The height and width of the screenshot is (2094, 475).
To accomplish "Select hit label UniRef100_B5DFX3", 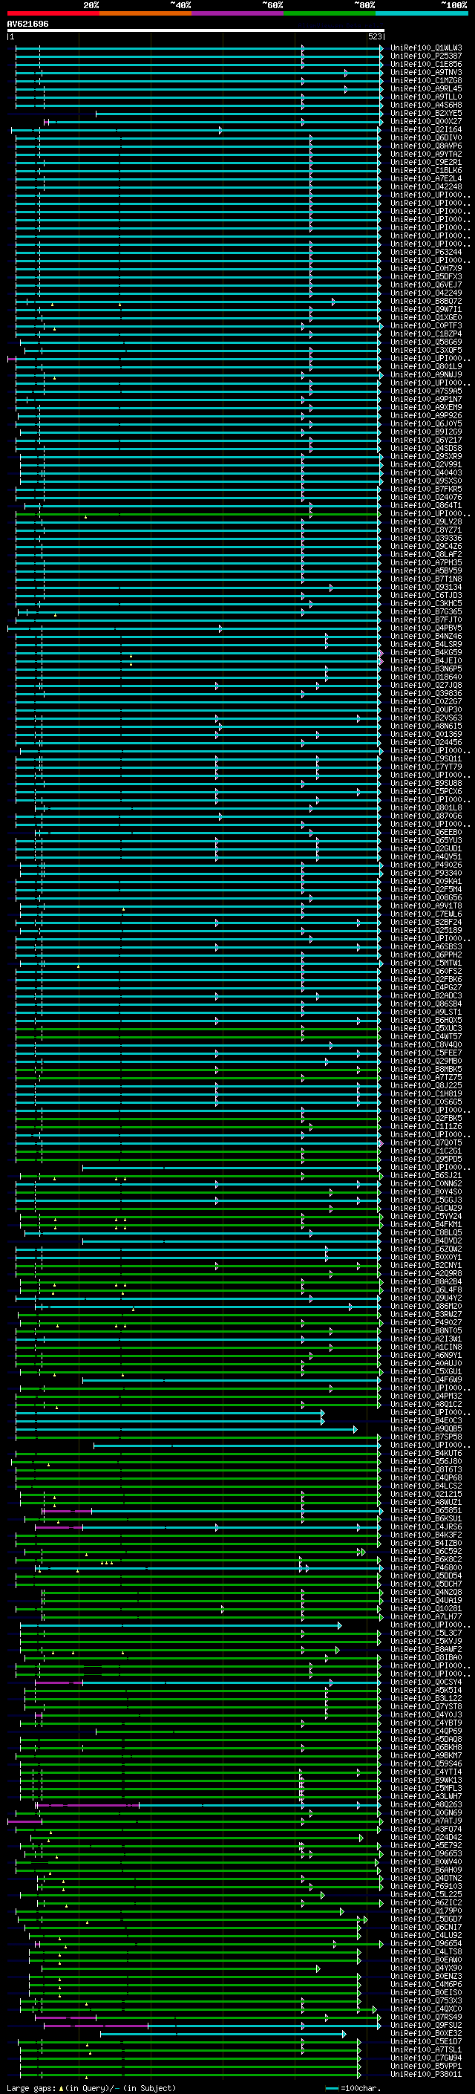I will coord(426,276).
